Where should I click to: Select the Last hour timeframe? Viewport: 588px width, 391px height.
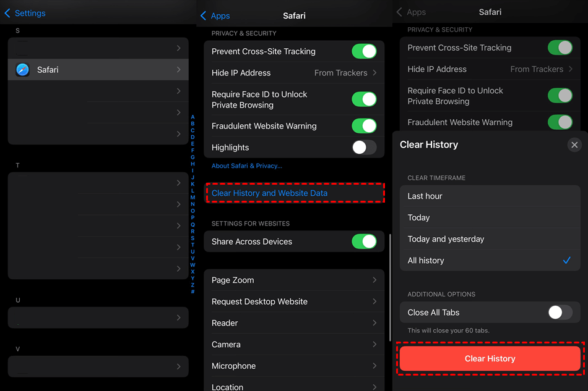tap(490, 196)
